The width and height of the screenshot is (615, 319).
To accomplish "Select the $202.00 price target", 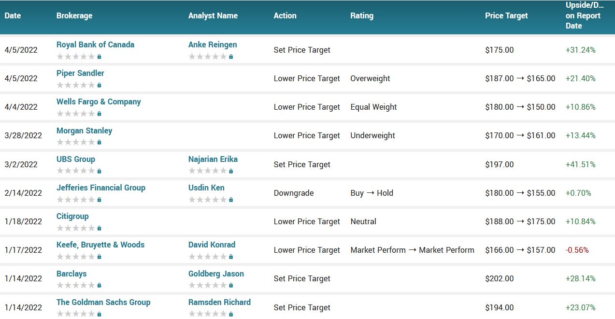I will point(500,278).
